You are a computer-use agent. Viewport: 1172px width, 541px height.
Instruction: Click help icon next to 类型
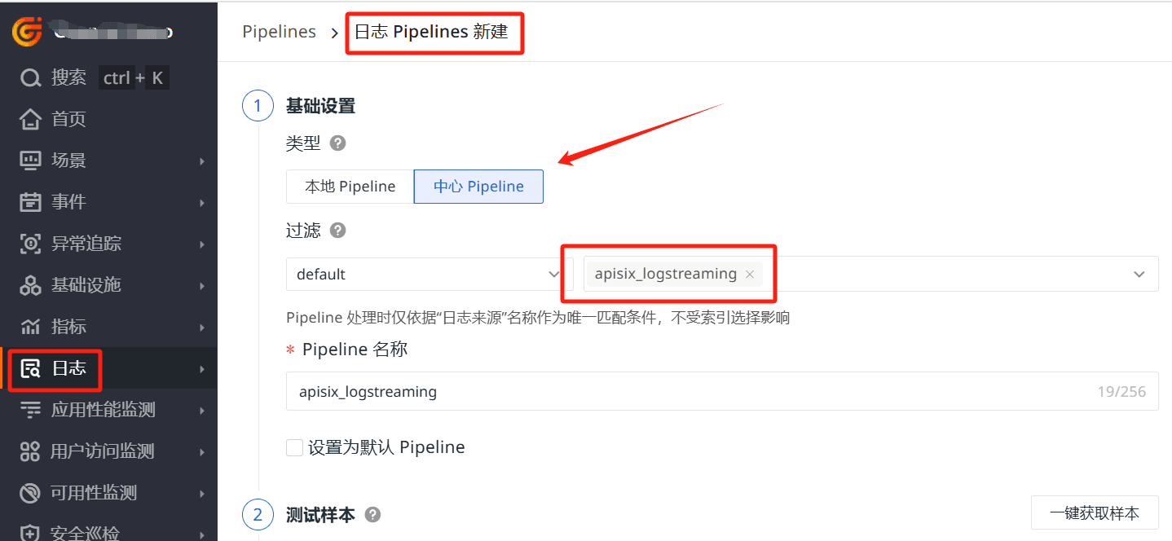point(337,143)
